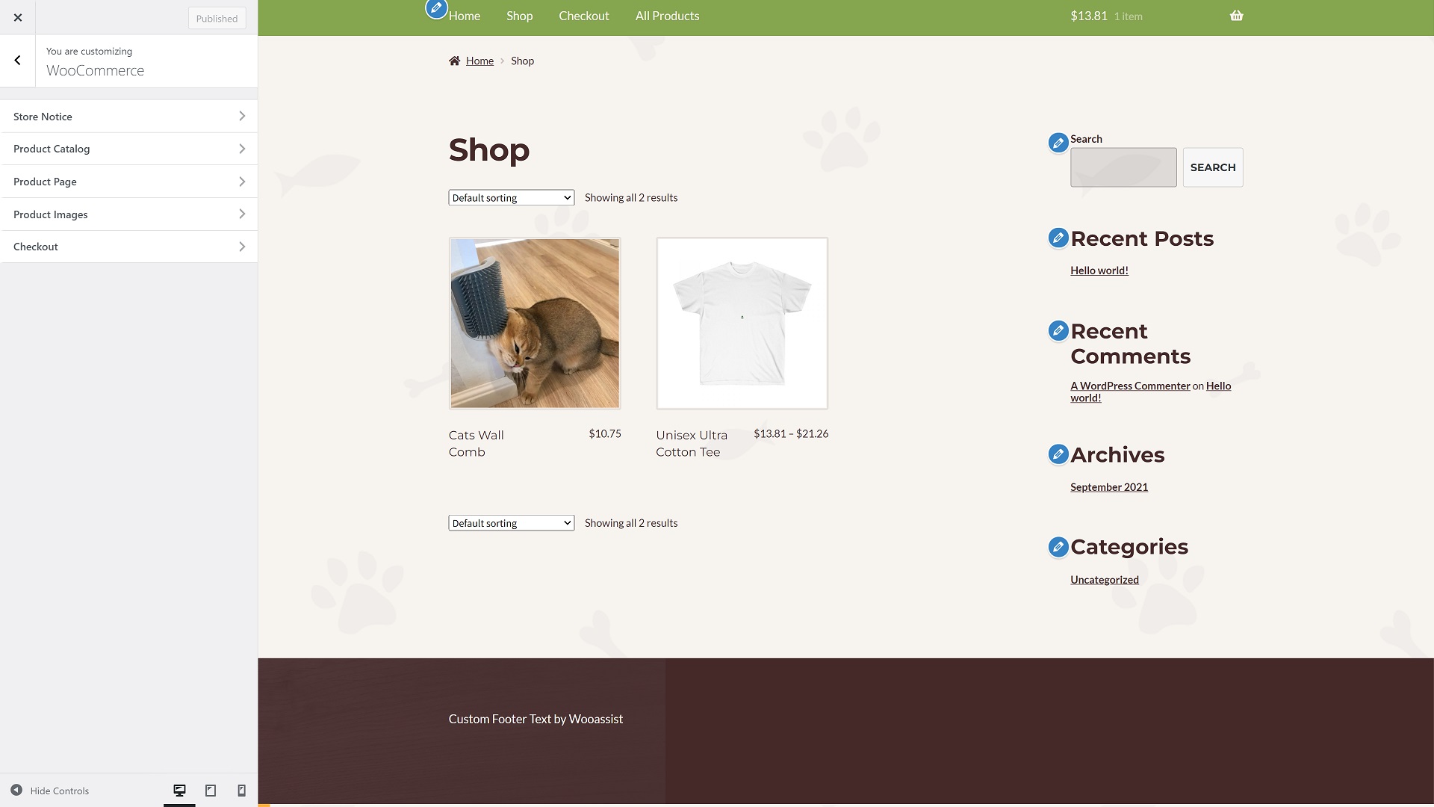The height and width of the screenshot is (807, 1434).
Task: Click the Store Notice edit icon
Action: click(x=241, y=115)
